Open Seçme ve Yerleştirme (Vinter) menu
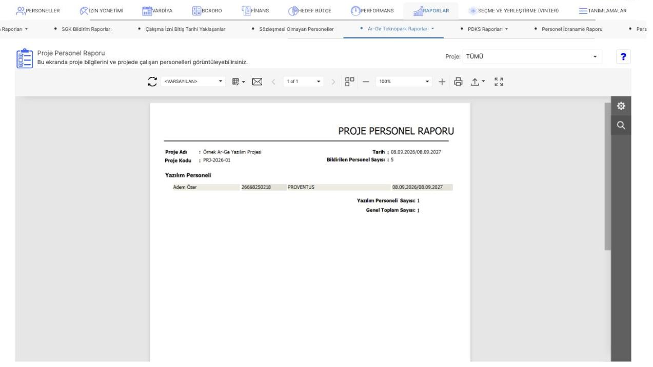Screen dimensions: 653x367 pos(515,10)
